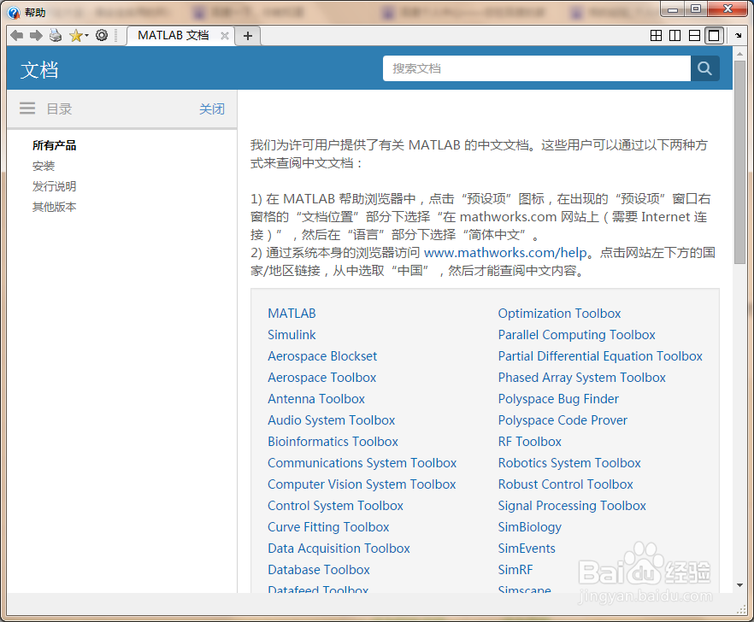Open Polyspace Bug Finder link
This screenshot has height=622, width=754.
coord(558,399)
